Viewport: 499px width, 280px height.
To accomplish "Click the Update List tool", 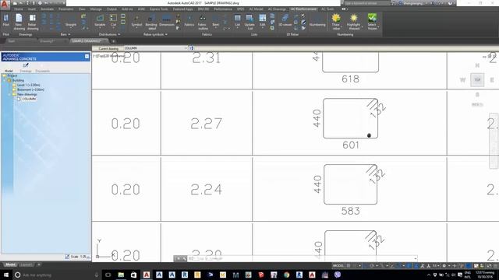I will click(x=249, y=23).
